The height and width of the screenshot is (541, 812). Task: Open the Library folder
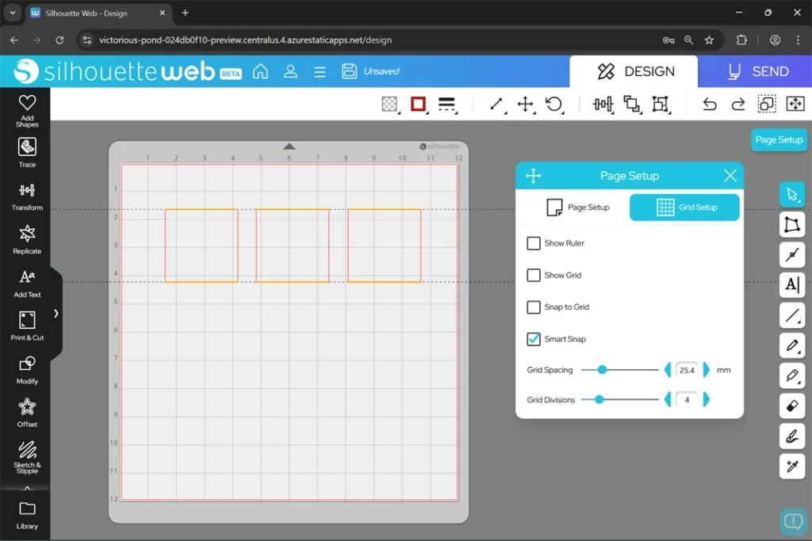tap(27, 514)
